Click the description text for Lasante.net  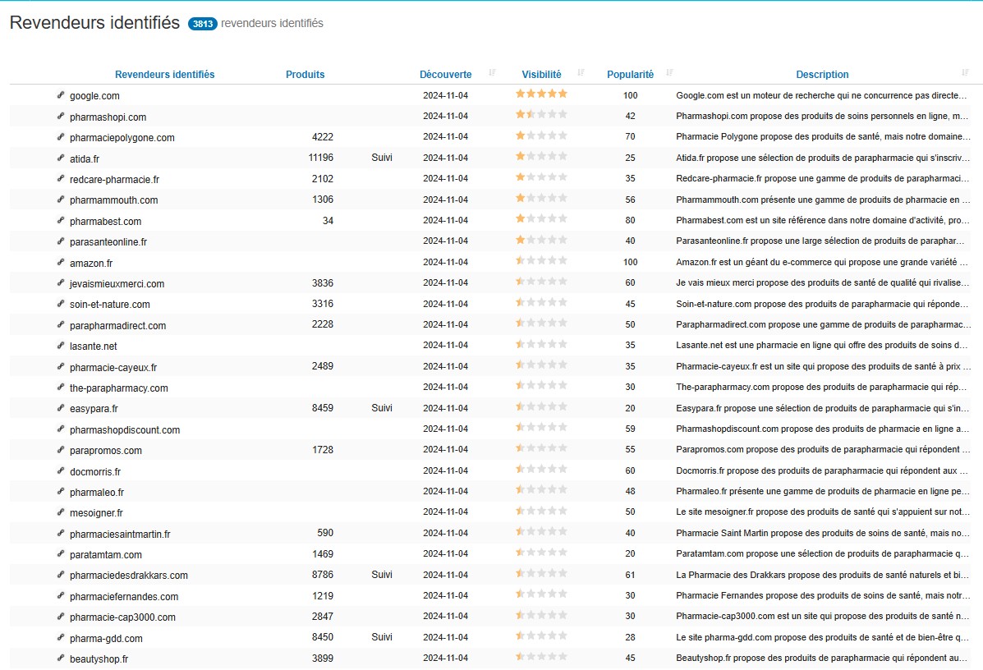(x=823, y=346)
